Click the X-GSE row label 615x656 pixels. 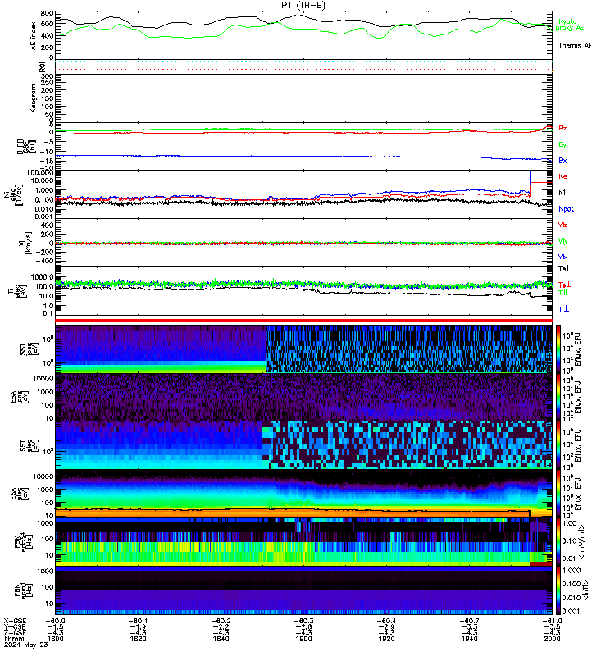pos(15,621)
